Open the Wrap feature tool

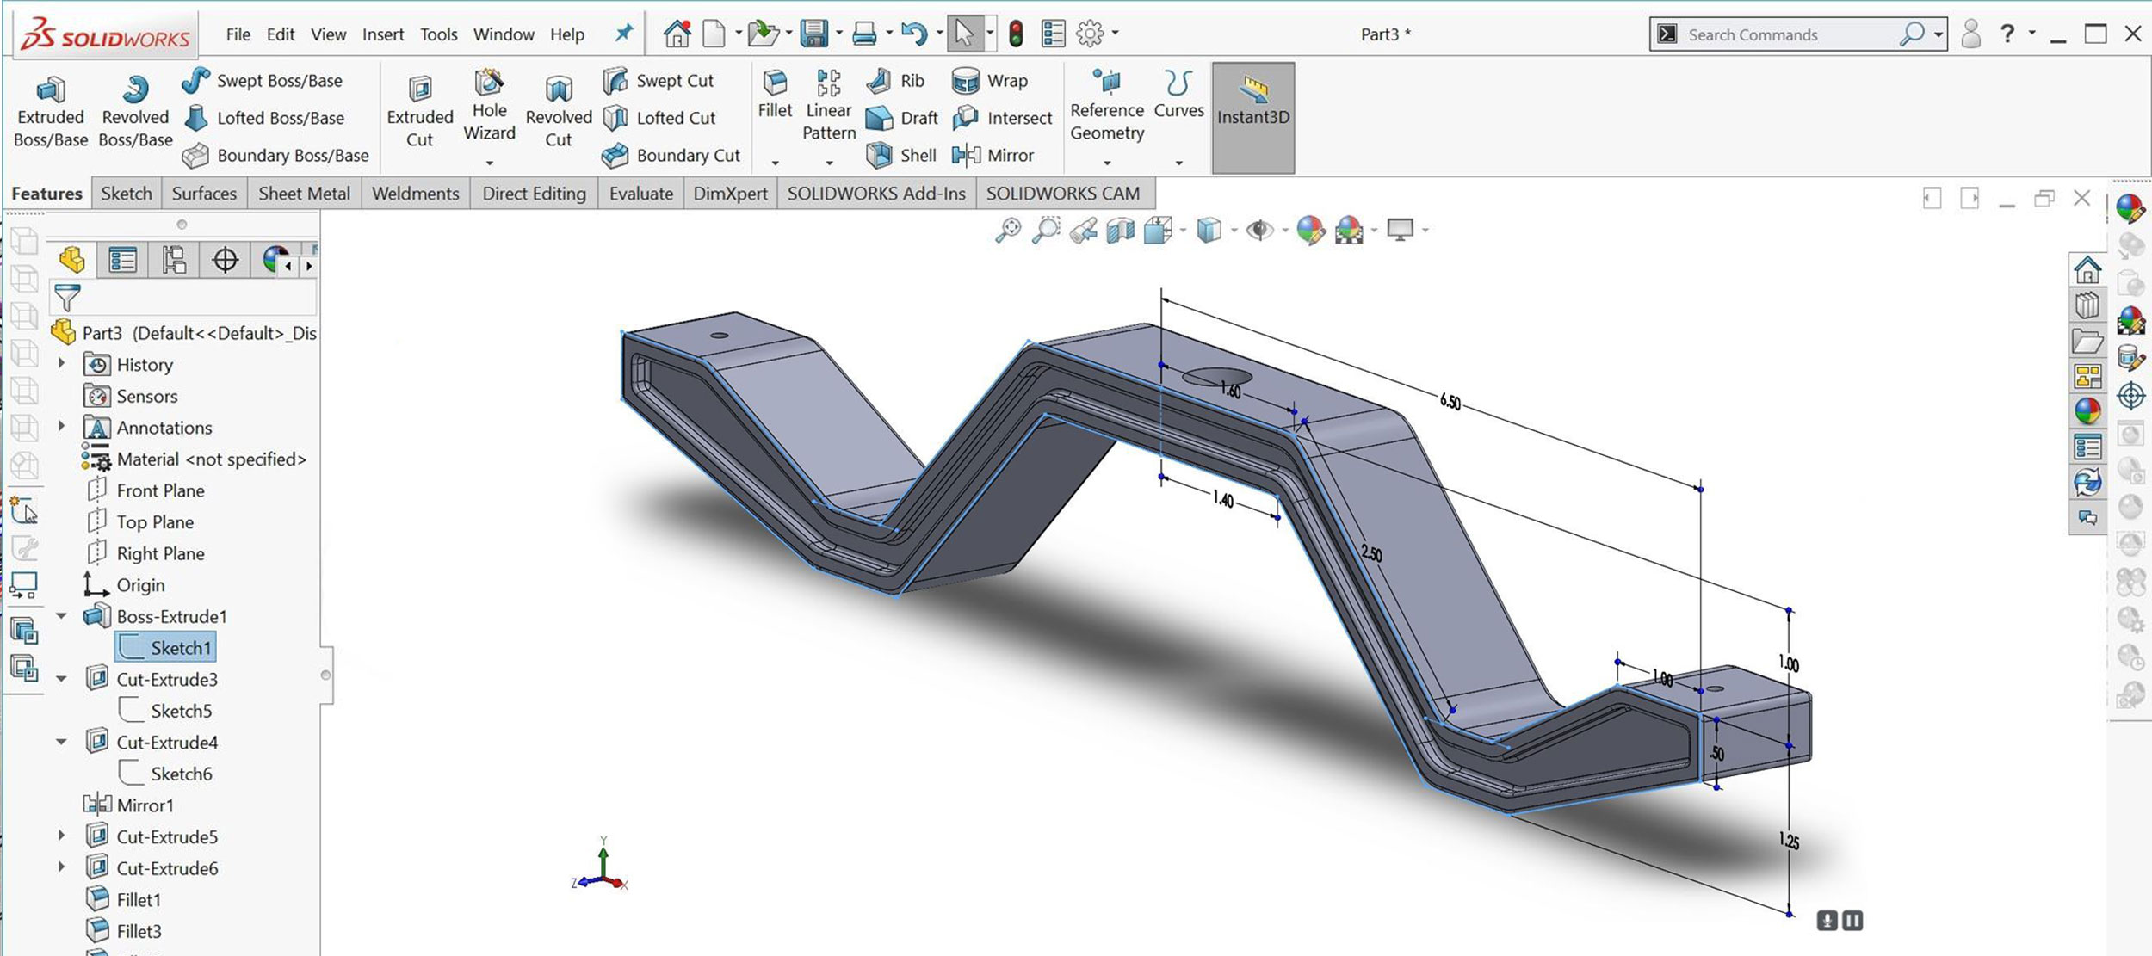point(992,79)
